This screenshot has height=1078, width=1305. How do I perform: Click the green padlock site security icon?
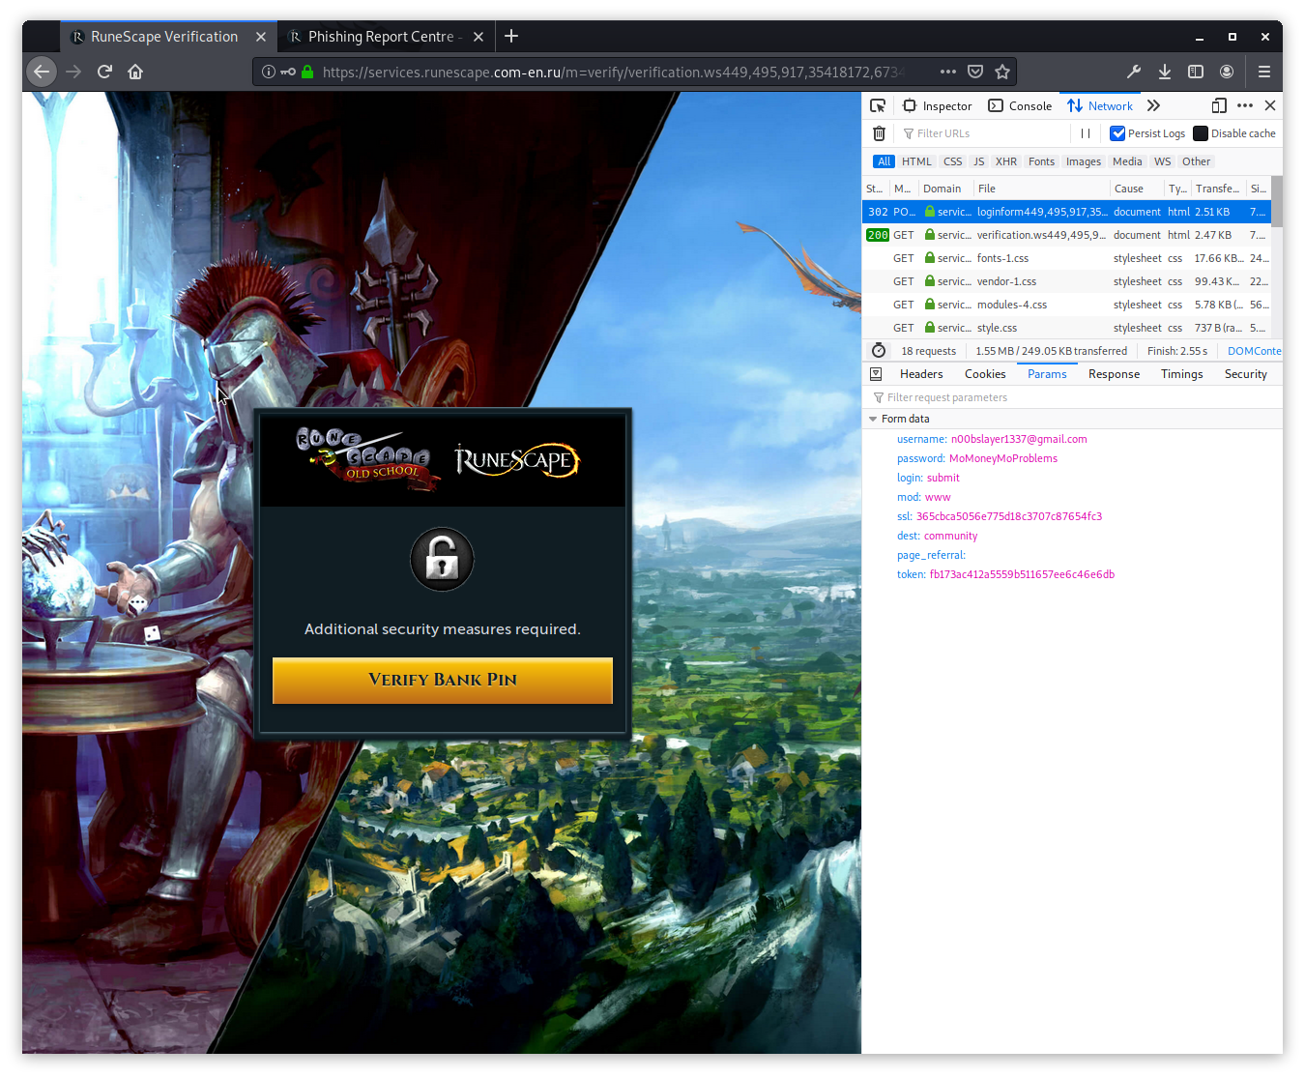coord(307,72)
